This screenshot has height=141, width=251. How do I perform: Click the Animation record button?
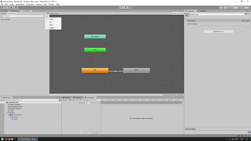[70, 100]
